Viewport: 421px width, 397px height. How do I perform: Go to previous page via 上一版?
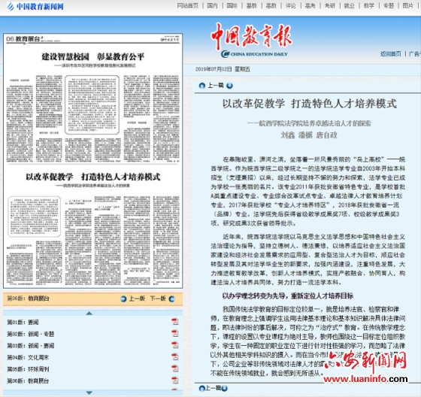coord(137,299)
